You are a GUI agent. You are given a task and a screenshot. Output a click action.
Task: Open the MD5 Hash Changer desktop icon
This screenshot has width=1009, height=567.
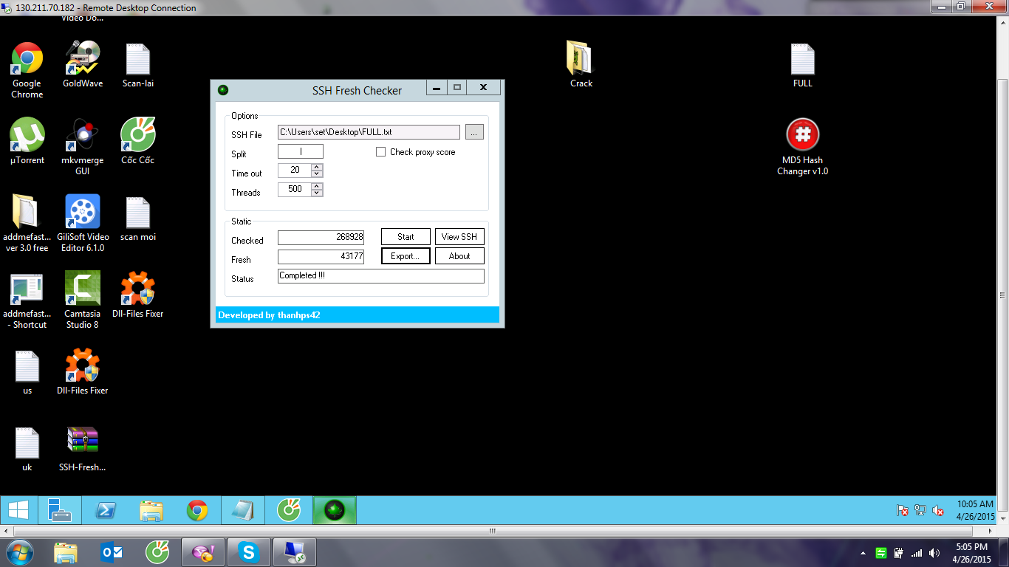click(x=802, y=136)
